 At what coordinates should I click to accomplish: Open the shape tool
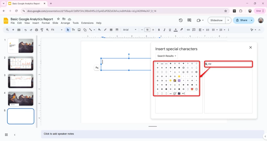point(85,30)
